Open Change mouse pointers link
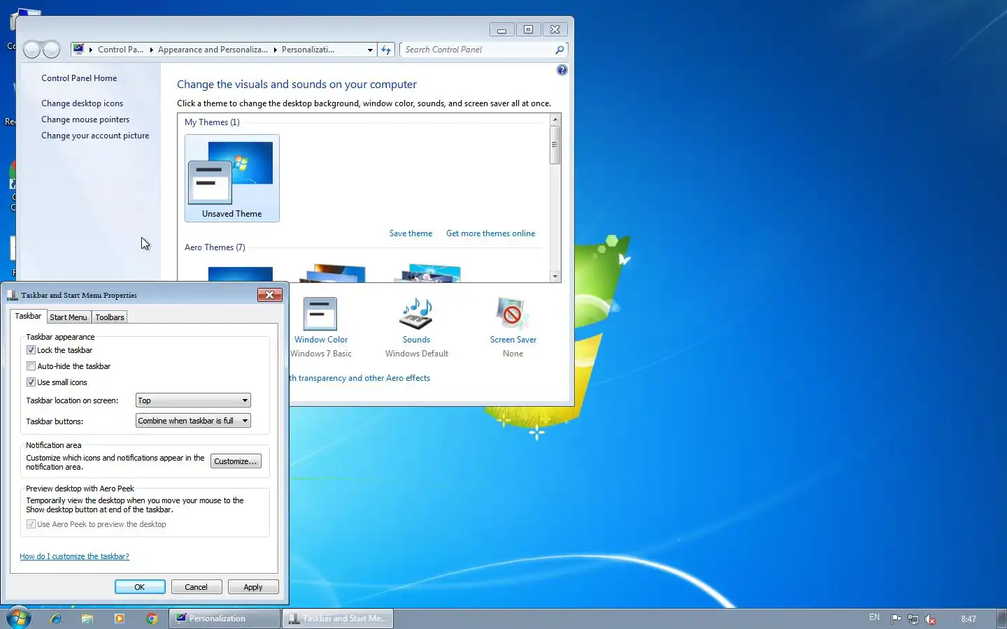The image size is (1007, 629). coord(85,120)
